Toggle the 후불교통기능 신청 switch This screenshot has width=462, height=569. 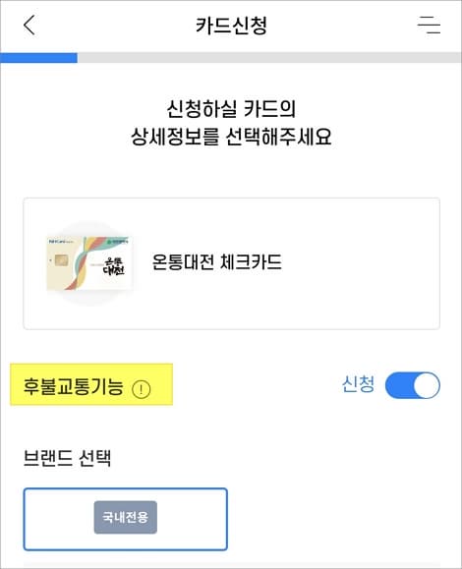tap(413, 385)
